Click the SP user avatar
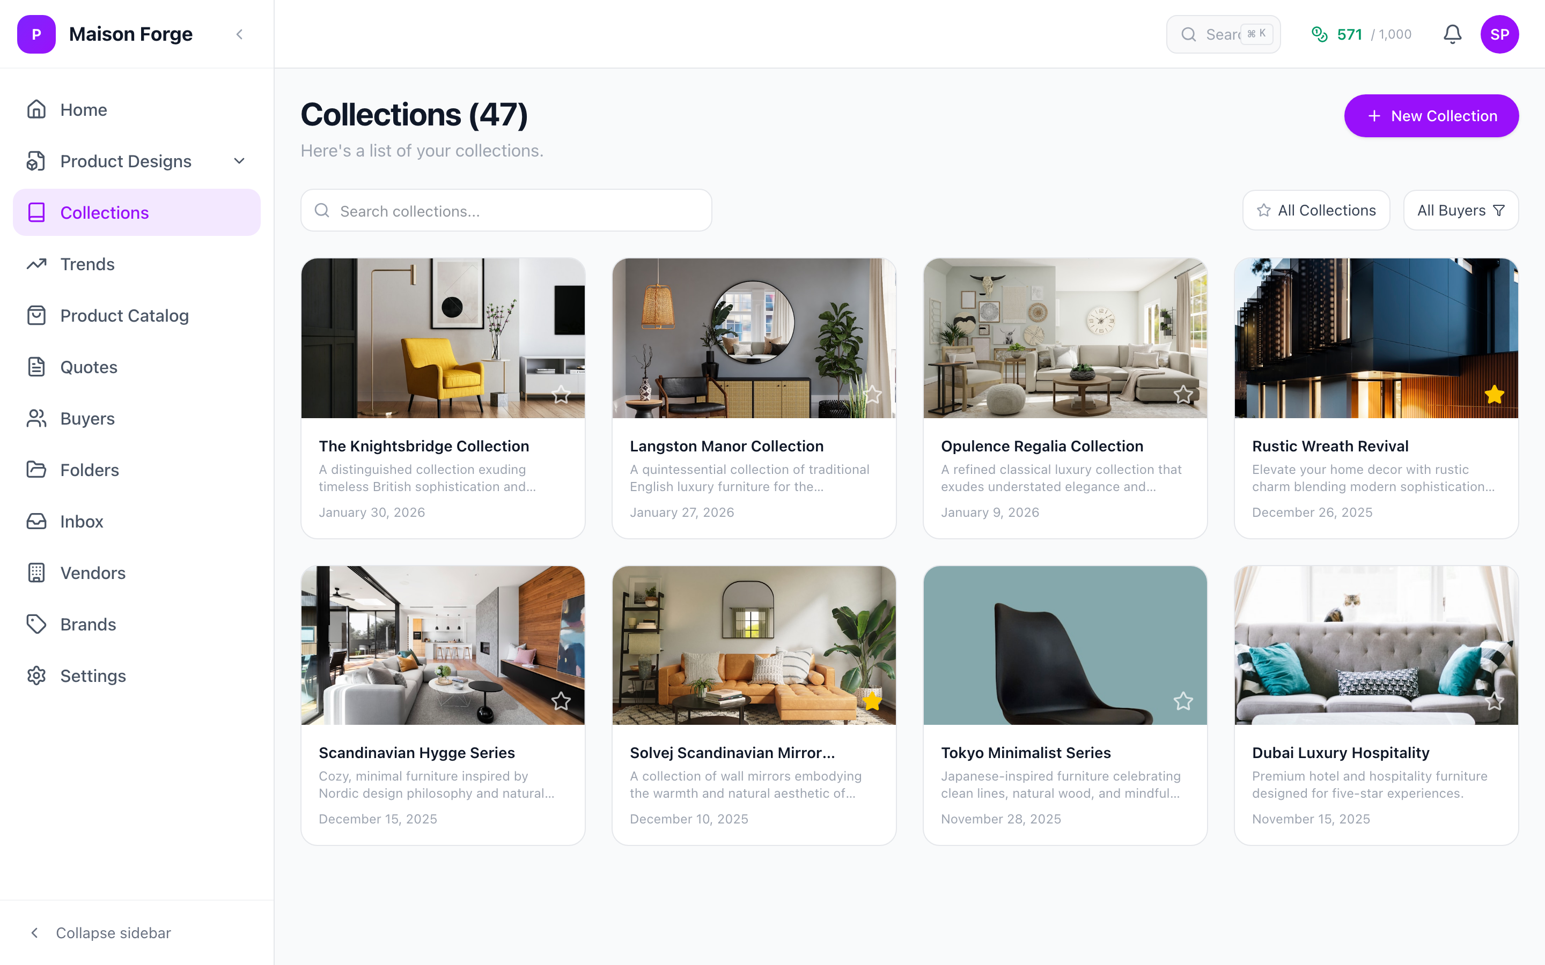Viewport: 1545px width, 965px height. click(1499, 34)
